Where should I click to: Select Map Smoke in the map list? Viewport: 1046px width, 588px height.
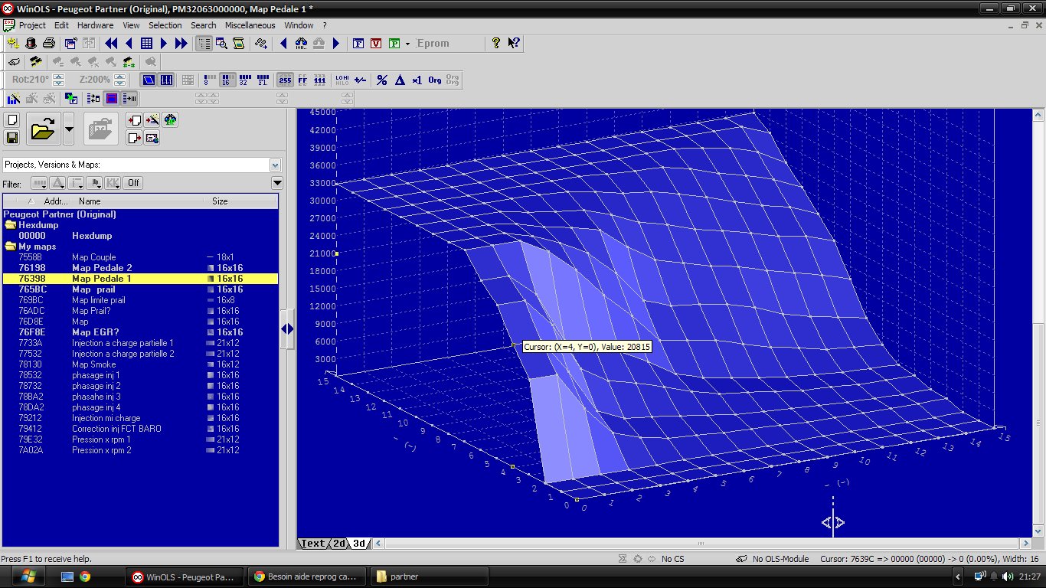pos(93,364)
